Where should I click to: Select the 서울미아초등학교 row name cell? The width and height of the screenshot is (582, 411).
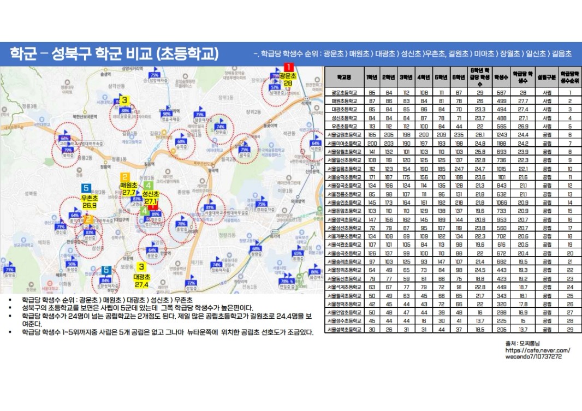pyautogui.click(x=344, y=143)
